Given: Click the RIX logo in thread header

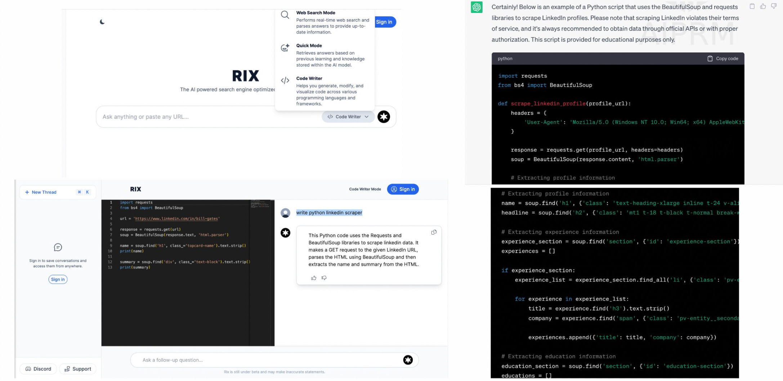Looking at the screenshot, I should pyautogui.click(x=135, y=189).
